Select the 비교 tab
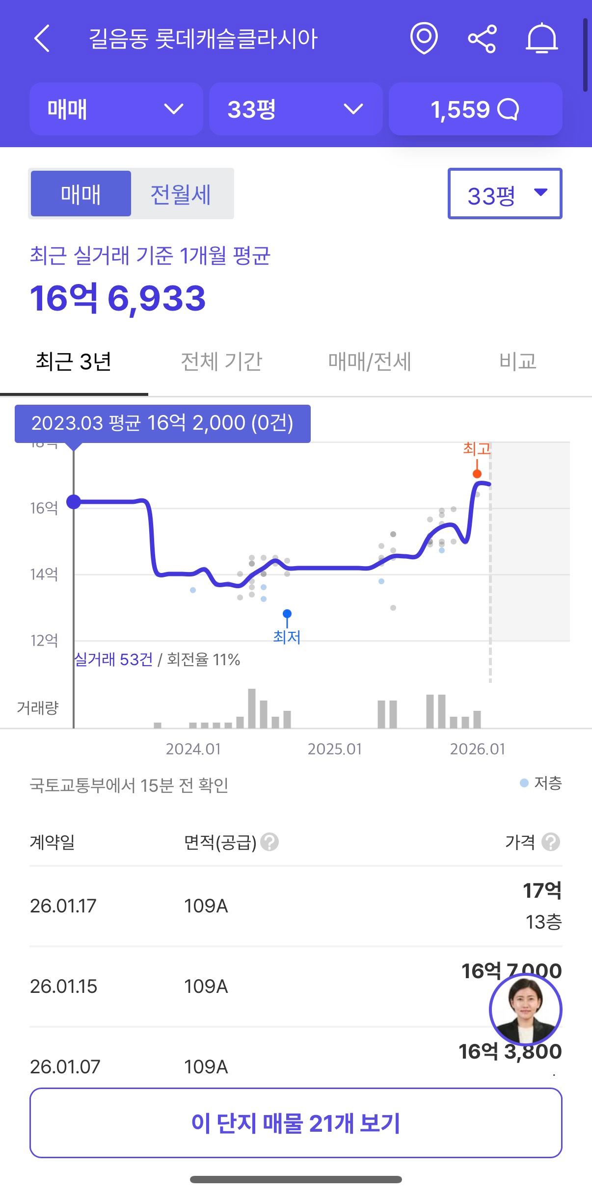Viewport: 592px width, 1195px height. [x=517, y=362]
